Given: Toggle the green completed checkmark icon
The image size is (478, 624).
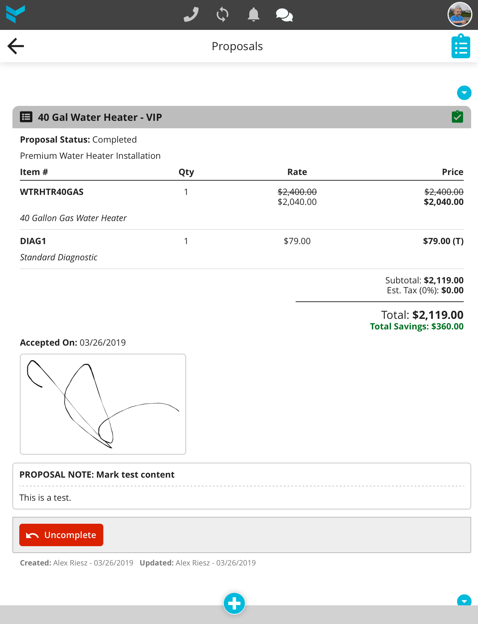Looking at the screenshot, I should point(457,117).
